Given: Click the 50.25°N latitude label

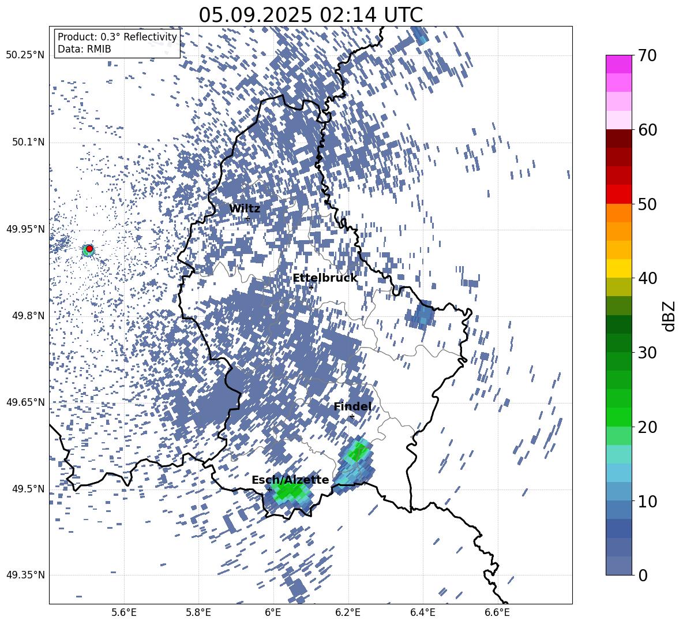Looking at the screenshot, I should point(25,55).
